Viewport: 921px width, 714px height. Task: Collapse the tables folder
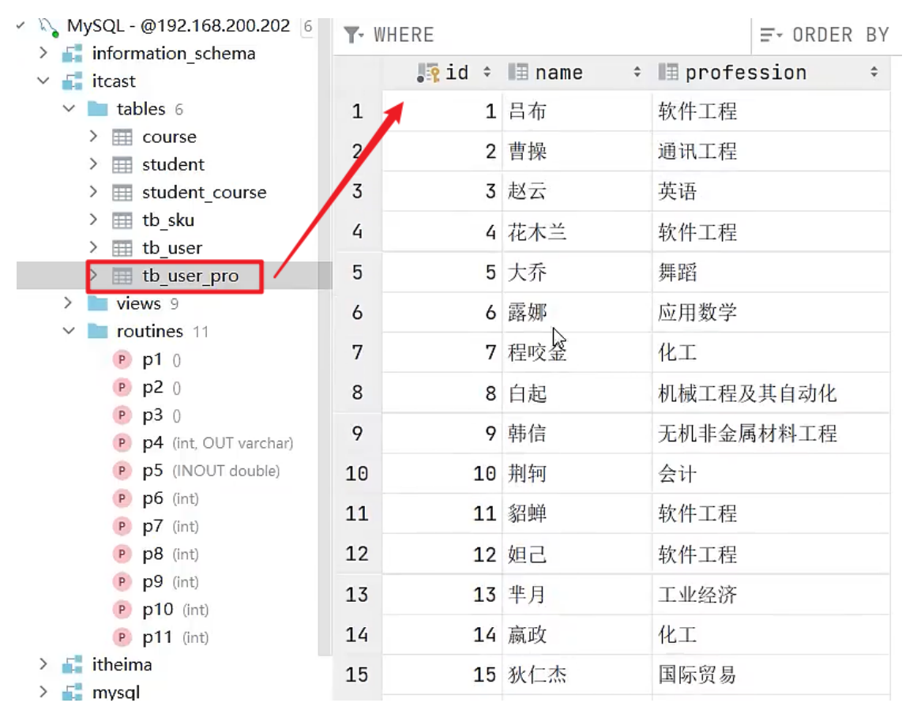pyautogui.click(x=69, y=108)
